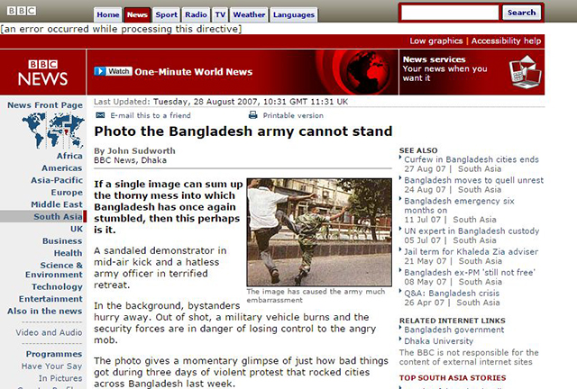Click the world map regions graphic
The image size is (577, 389).
click(x=53, y=131)
